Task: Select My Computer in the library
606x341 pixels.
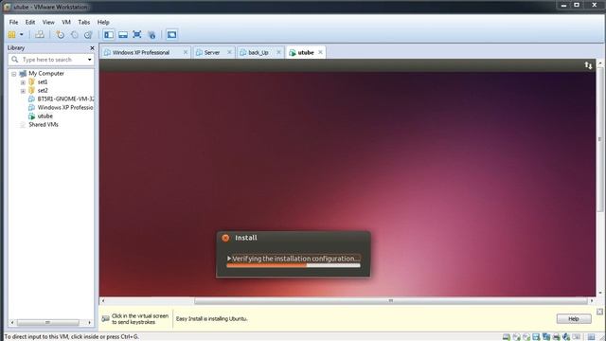Action: click(x=46, y=74)
